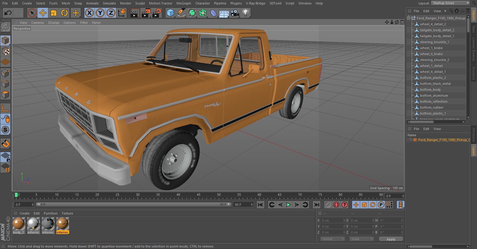Select wheel_4_detail_2 in object tree
Viewport: 477px width, 249px height.
tap(433, 24)
